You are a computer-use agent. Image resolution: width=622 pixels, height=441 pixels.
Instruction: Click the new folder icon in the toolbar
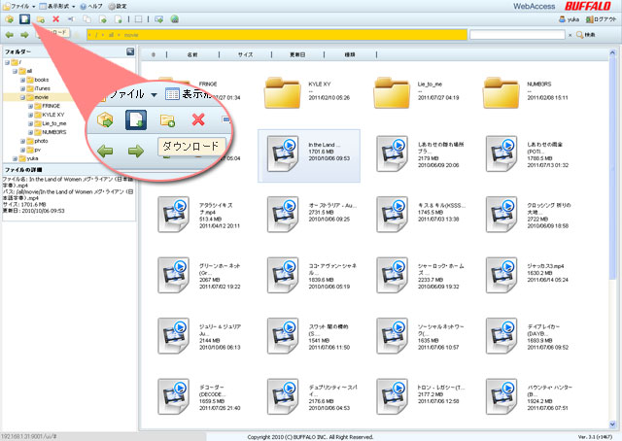pyautogui.click(x=40, y=18)
